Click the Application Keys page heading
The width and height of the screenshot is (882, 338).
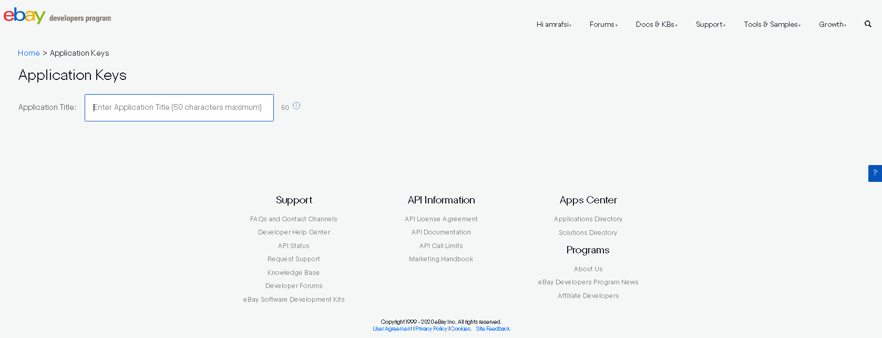pos(73,76)
